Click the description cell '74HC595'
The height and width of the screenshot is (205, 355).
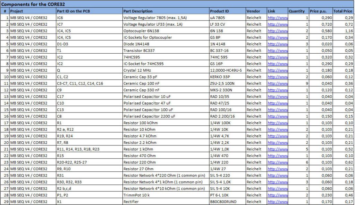(x=166, y=57)
